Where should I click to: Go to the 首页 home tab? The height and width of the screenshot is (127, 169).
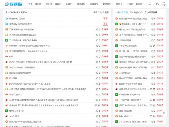click(x=30, y=4)
